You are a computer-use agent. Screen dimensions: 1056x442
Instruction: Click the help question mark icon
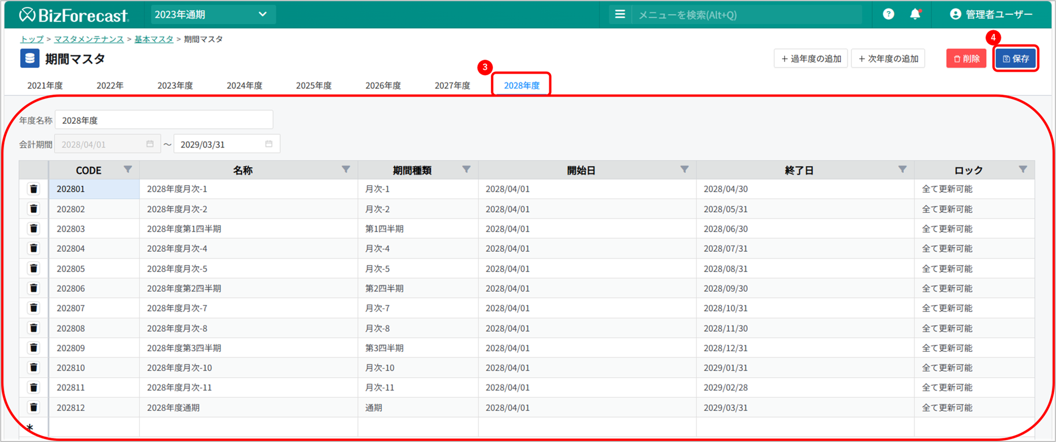tap(888, 14)
